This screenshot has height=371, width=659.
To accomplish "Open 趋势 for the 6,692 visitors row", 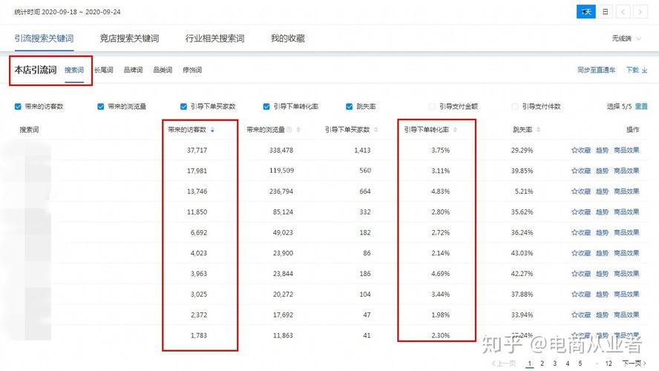I will (602, 232).
